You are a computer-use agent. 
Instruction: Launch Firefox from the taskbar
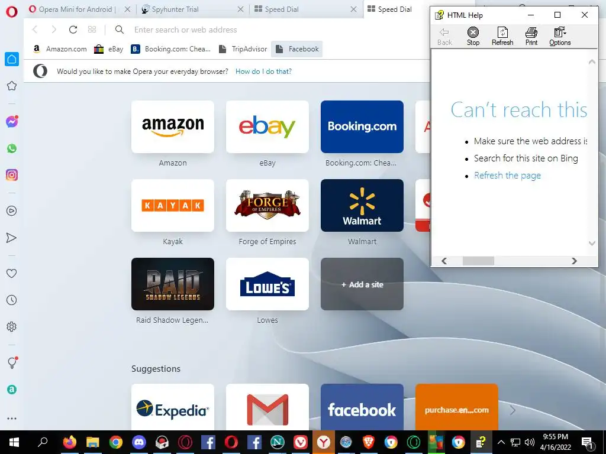pos(70,442)
